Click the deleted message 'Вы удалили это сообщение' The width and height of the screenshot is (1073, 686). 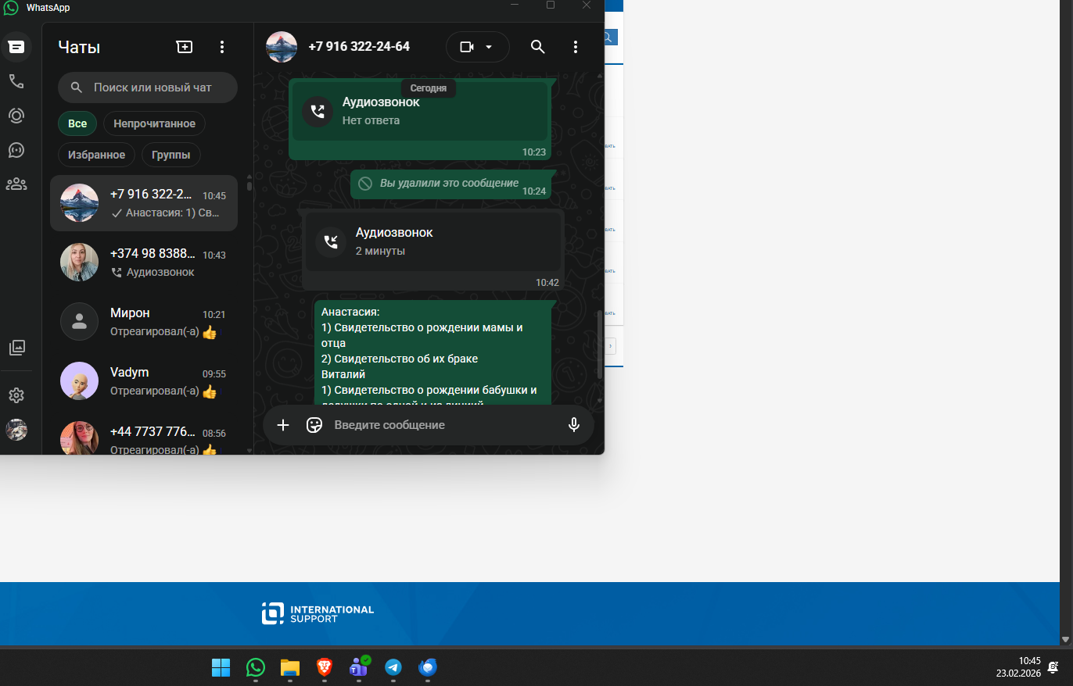click(x=450, y=184)
